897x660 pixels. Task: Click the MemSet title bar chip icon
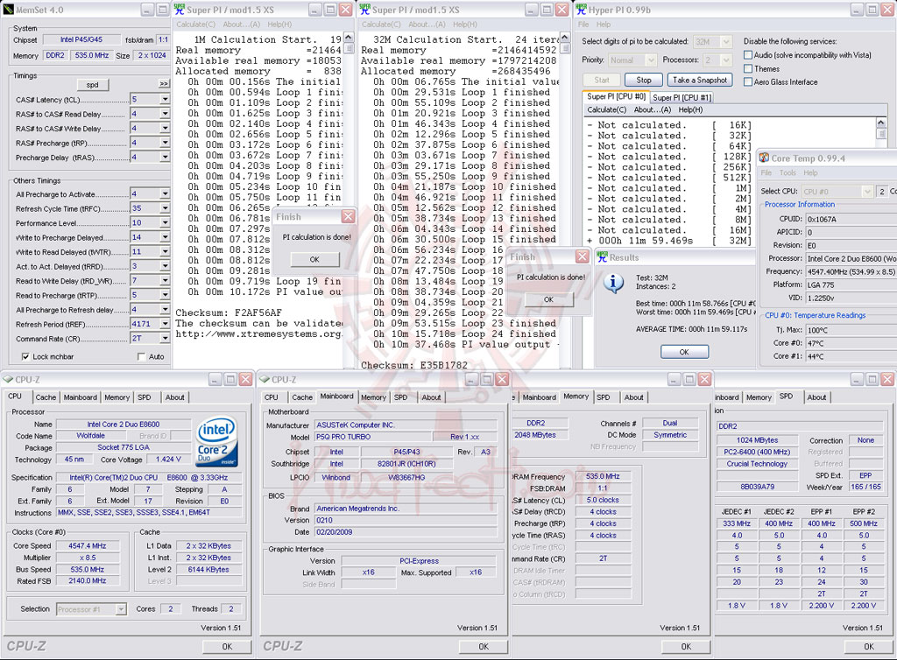tap(10, 10)
